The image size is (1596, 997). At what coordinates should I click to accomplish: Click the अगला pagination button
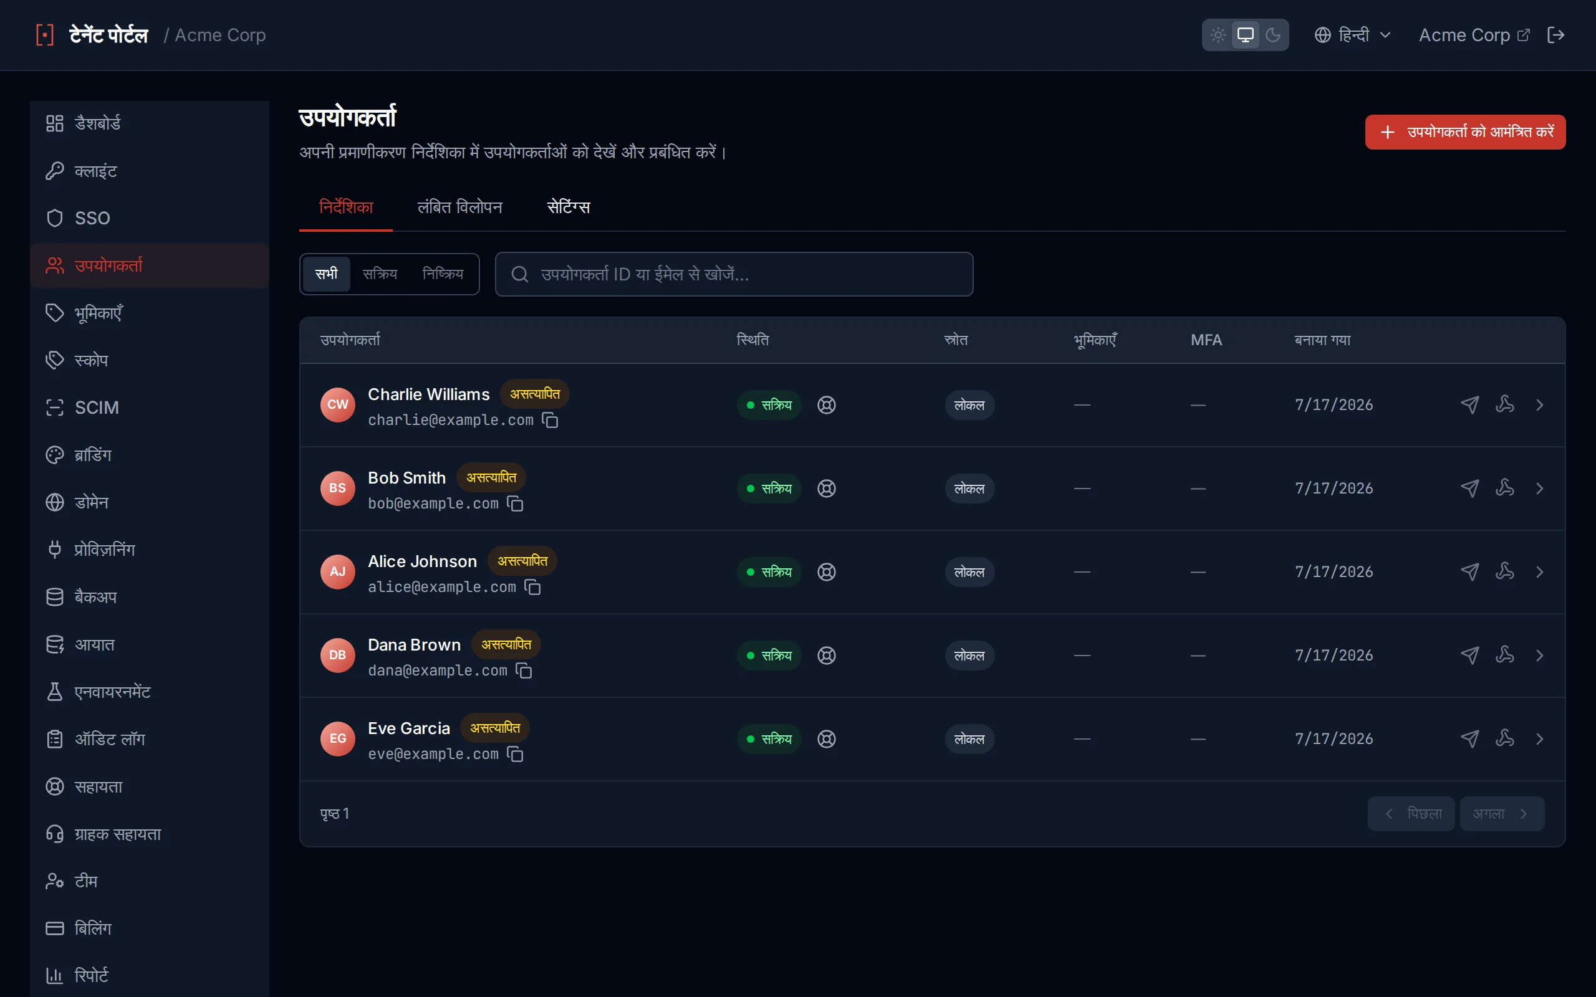(1502, 814)
